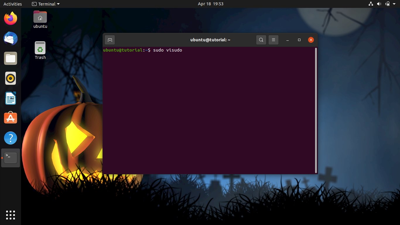Launch the Thunderbird mail client
Viewport: 400px width, 225px height.
click(x=10, y=38)
